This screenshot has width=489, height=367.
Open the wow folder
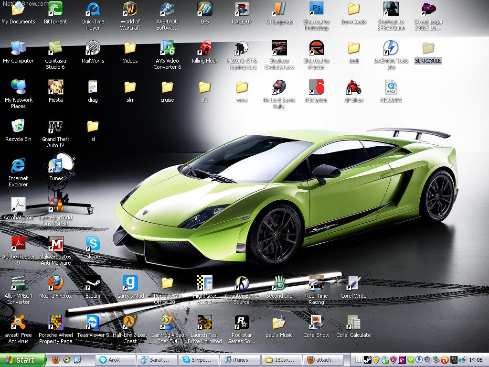[242, 87]
